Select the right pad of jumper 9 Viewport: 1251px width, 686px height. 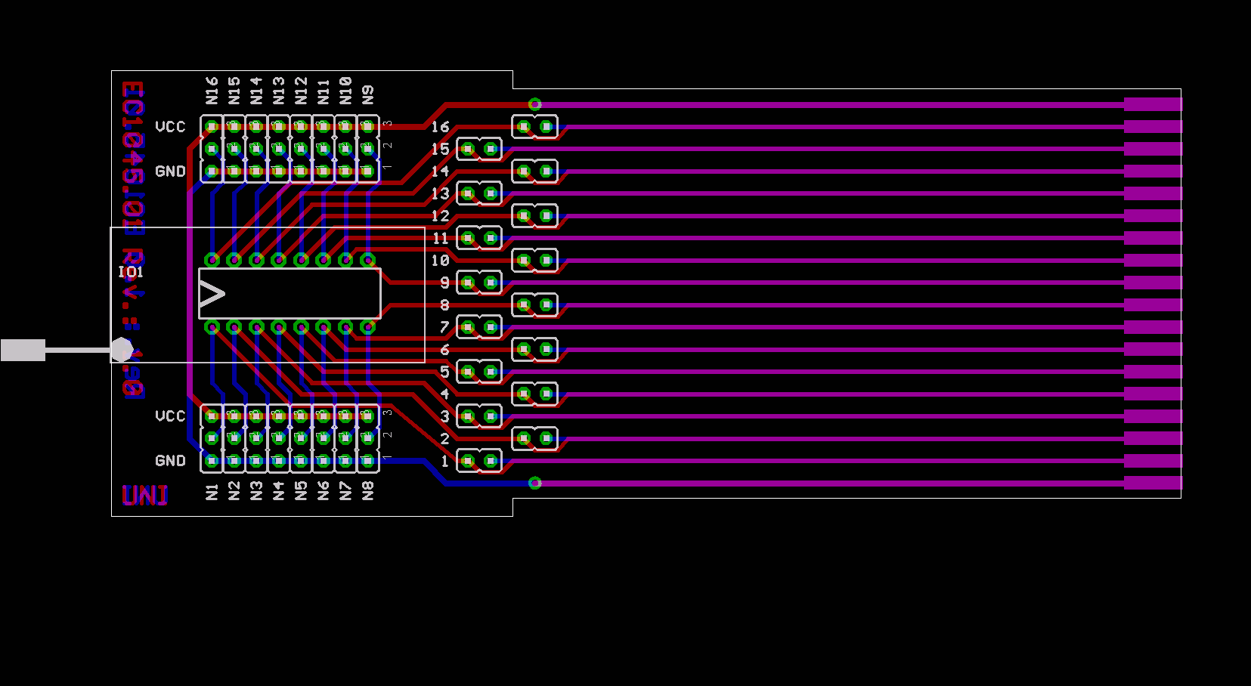coord(491,283)
